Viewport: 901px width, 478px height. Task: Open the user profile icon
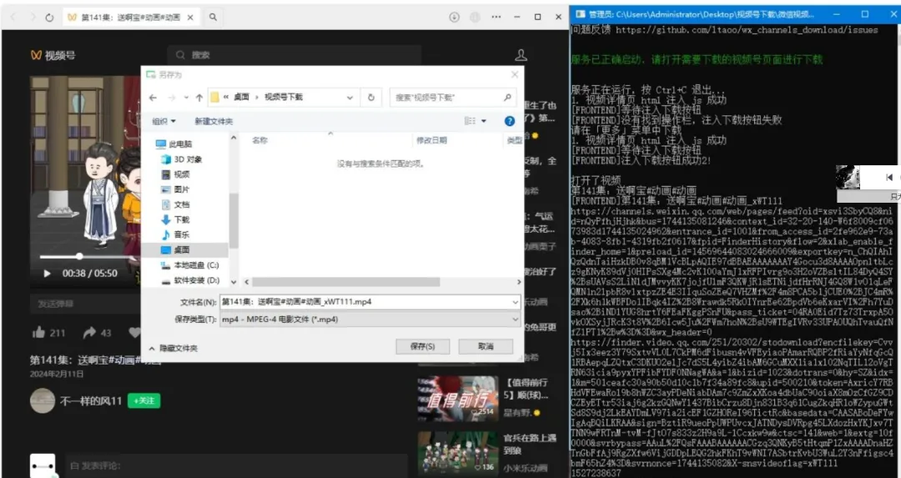pos(521,55)
